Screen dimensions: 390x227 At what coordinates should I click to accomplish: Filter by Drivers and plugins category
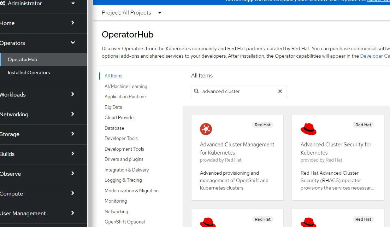coord(124,159)
